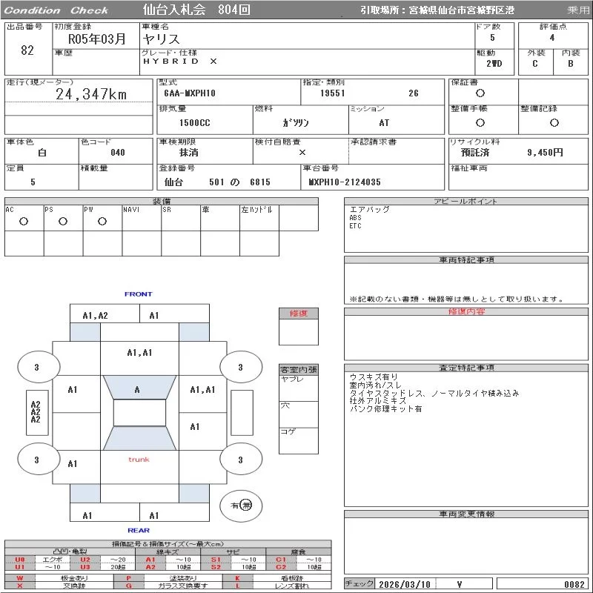Click the front-right tire circle marked 3
The width and height of the screenshot is (593, 593).
tap(240, 367)
